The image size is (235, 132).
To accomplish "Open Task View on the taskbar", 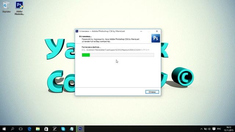I will (21, 129).
